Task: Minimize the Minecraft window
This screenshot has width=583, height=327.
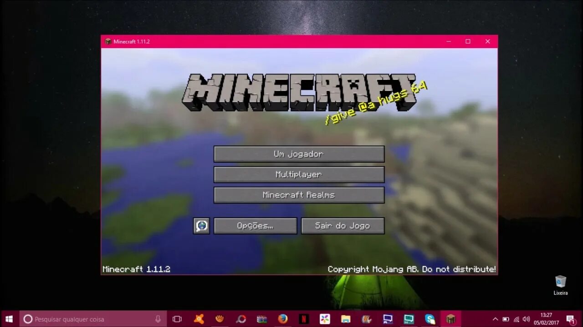Action: coord(449,41)
